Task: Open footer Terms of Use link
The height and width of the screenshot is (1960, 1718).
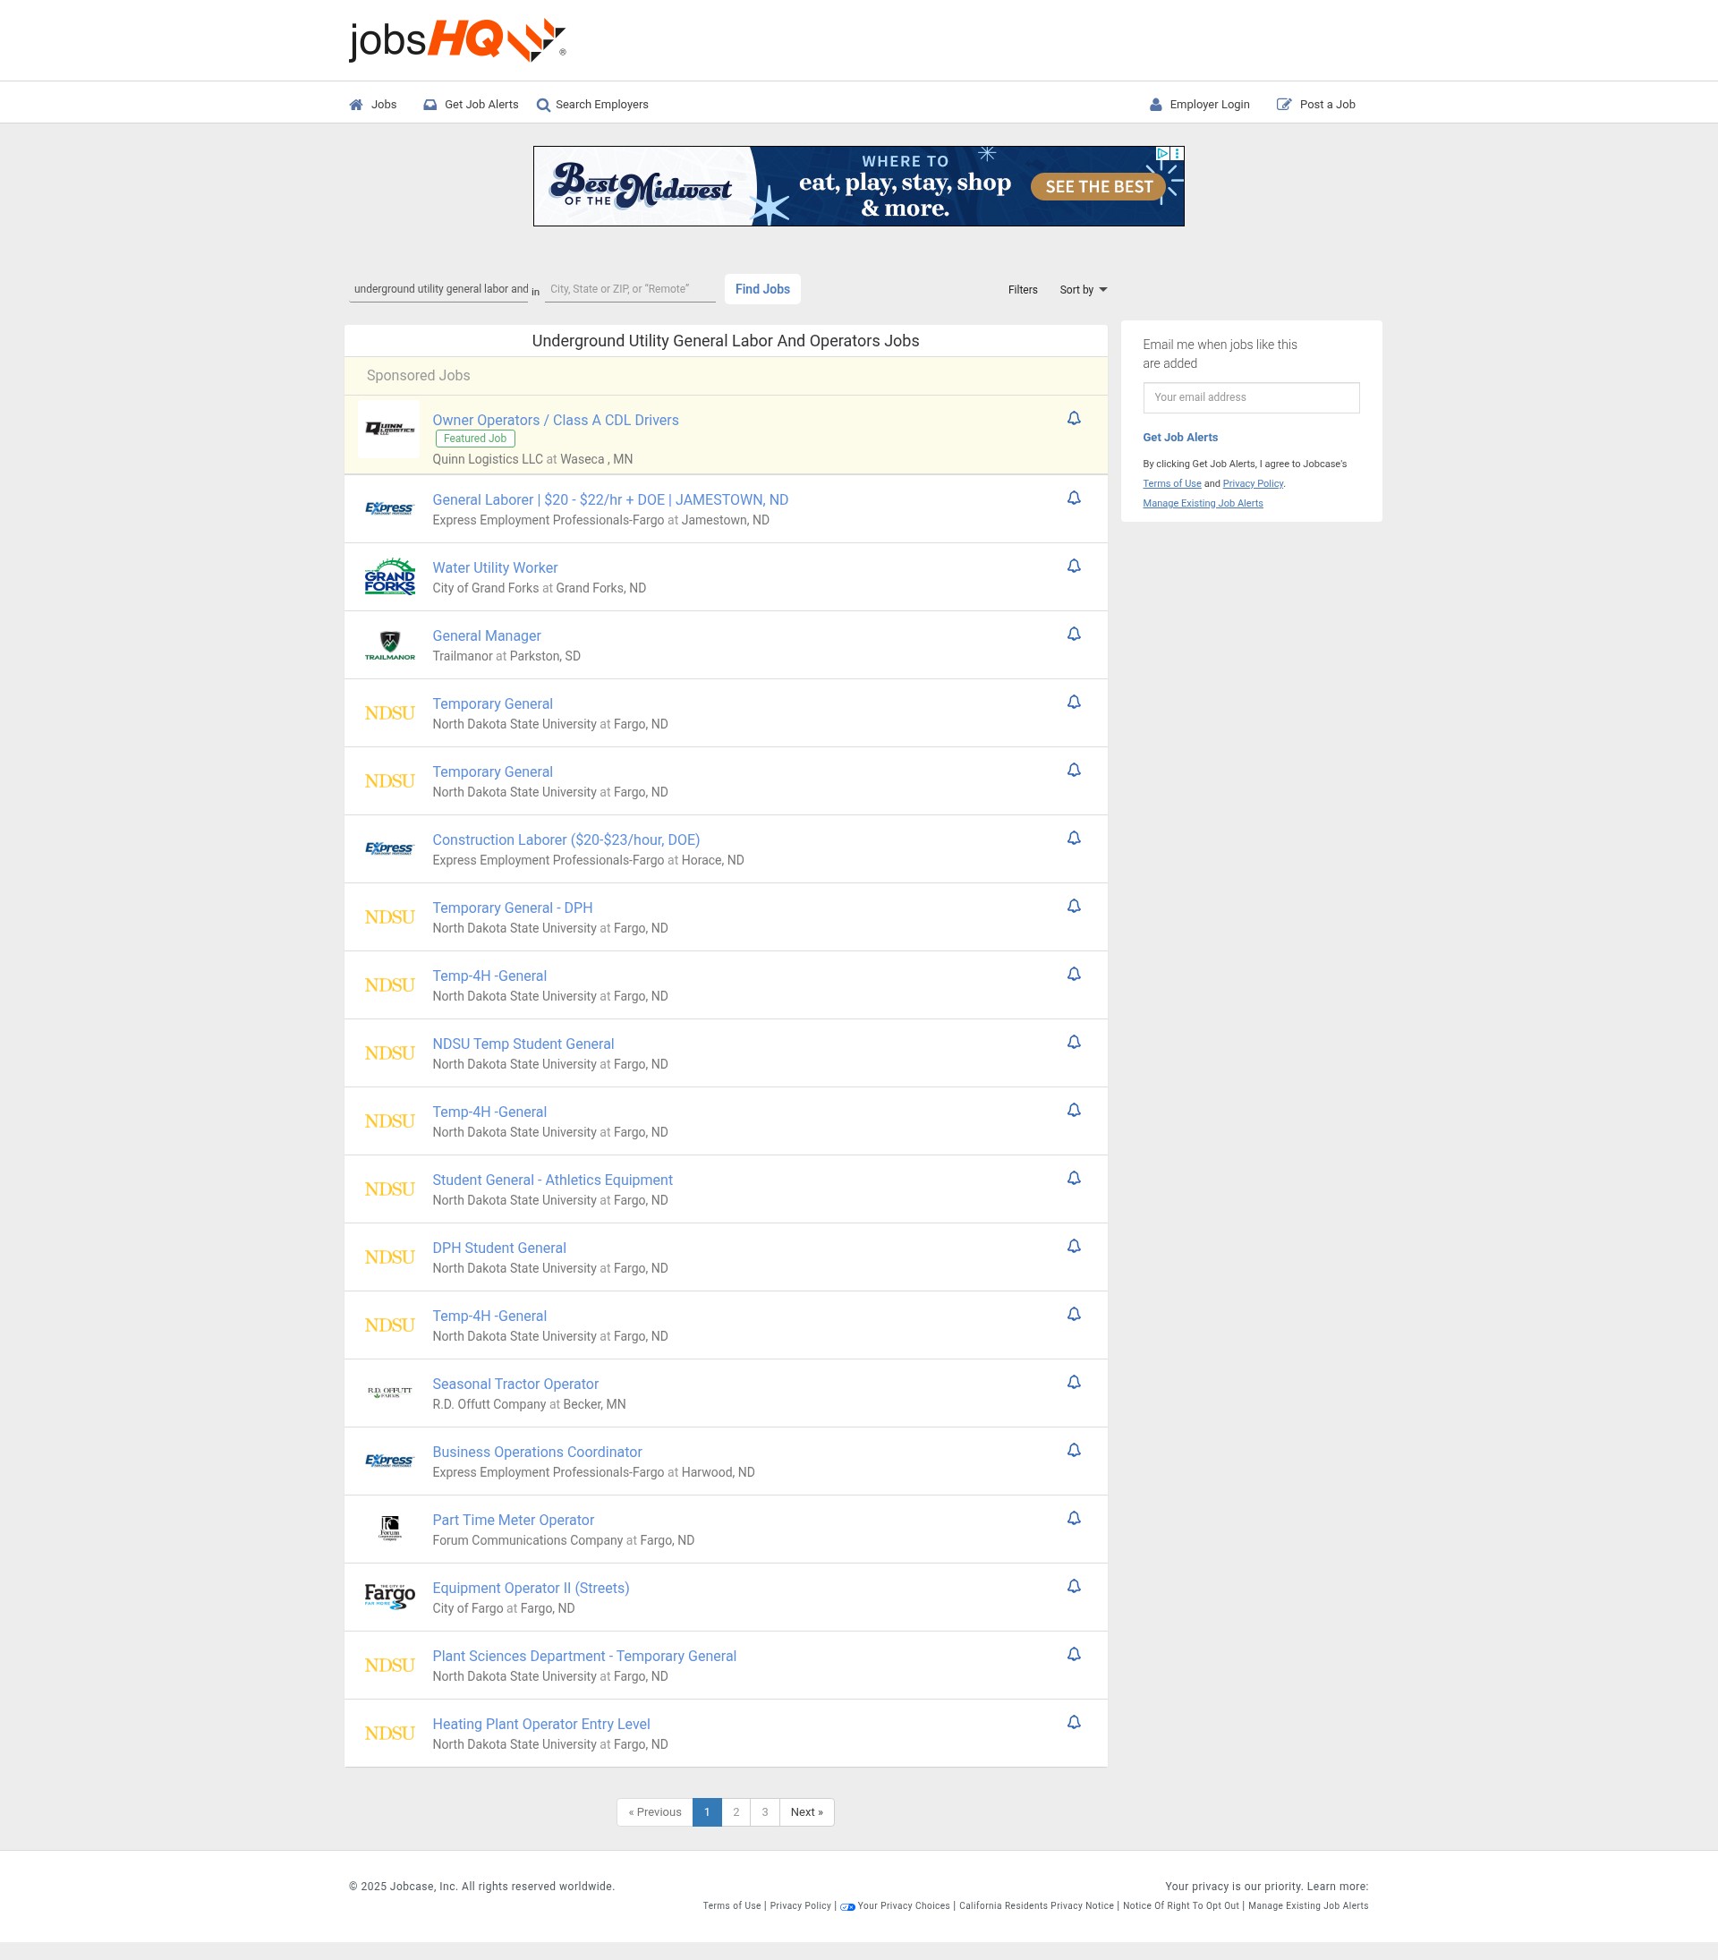Action: click(x=732, y=1906)
